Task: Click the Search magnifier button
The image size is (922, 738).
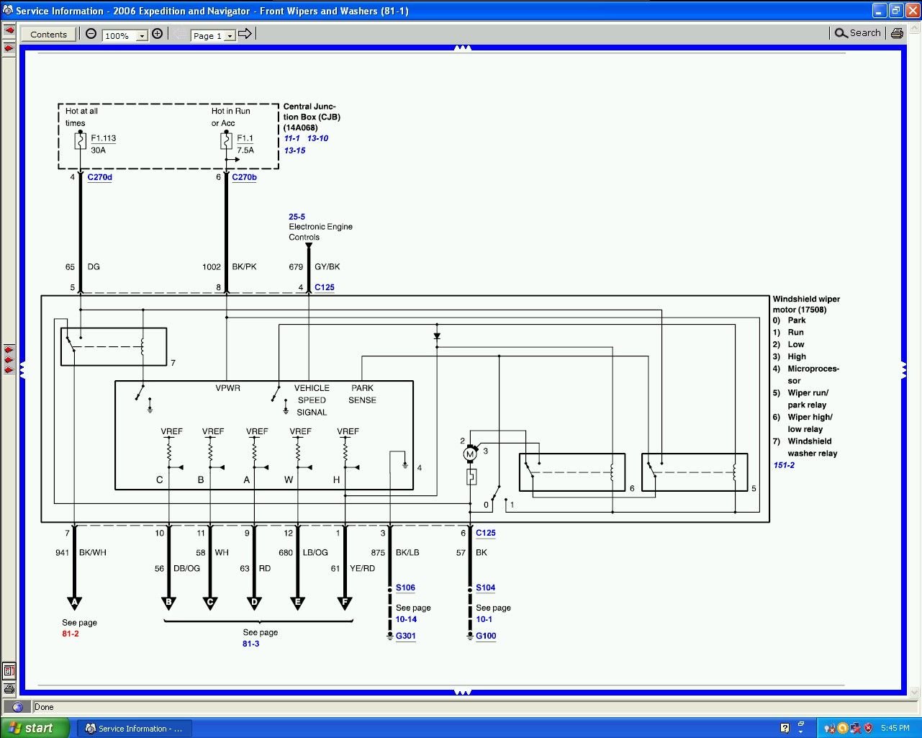Action: (x=857, y=33)
